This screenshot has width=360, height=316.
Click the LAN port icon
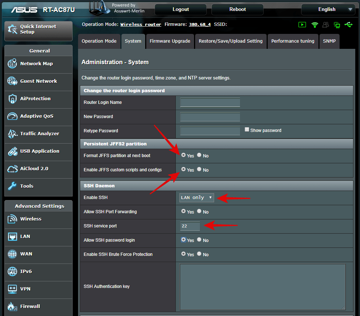point(12,237)
